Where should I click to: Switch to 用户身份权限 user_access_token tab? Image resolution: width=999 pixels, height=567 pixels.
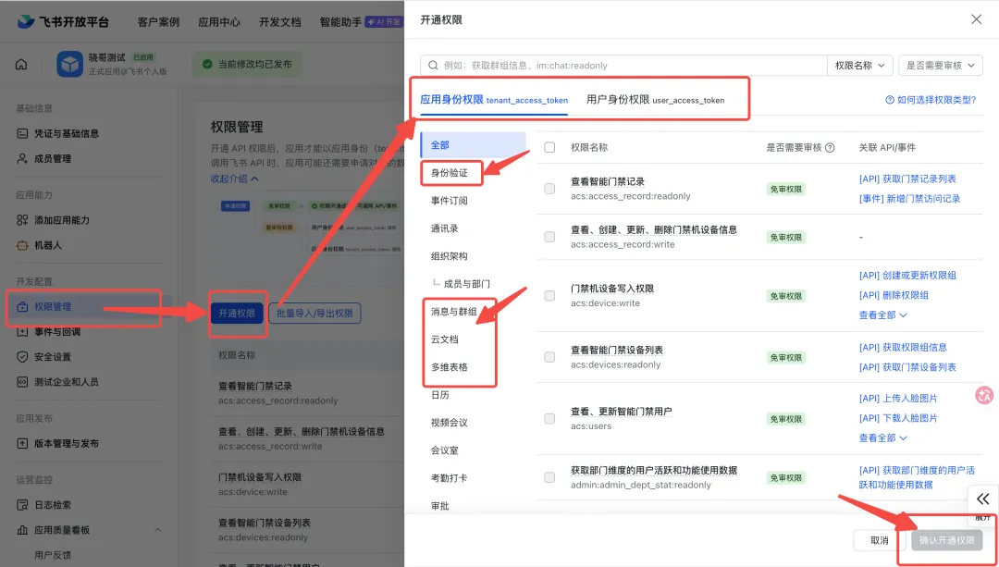pyautogui.click(x=655, y=99)
